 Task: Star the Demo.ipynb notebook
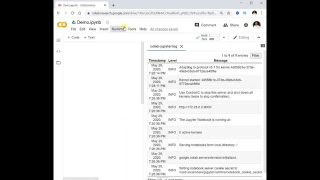[107, 22]
